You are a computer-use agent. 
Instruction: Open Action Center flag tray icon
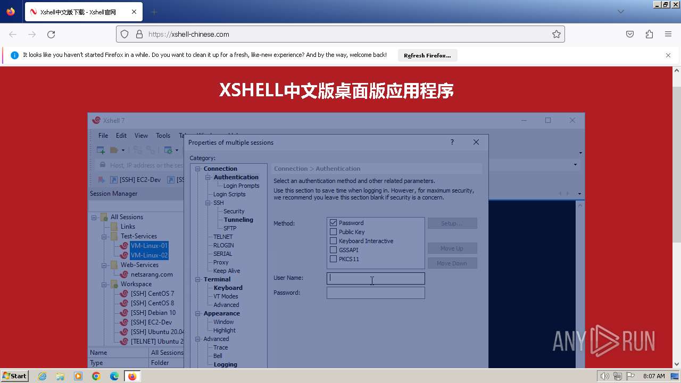(x=630, y=376)
